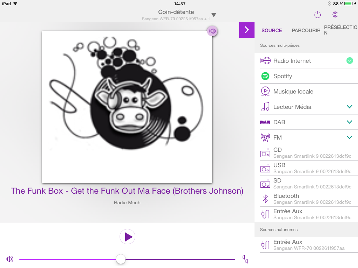Tap the 14:37 clock
The width and height of the screenshot is (358, 268).
(x=180, y=3)
